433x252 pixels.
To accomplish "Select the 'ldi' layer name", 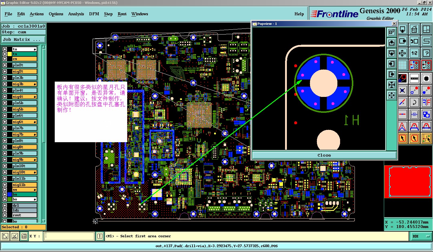I will tap(24, 210).
